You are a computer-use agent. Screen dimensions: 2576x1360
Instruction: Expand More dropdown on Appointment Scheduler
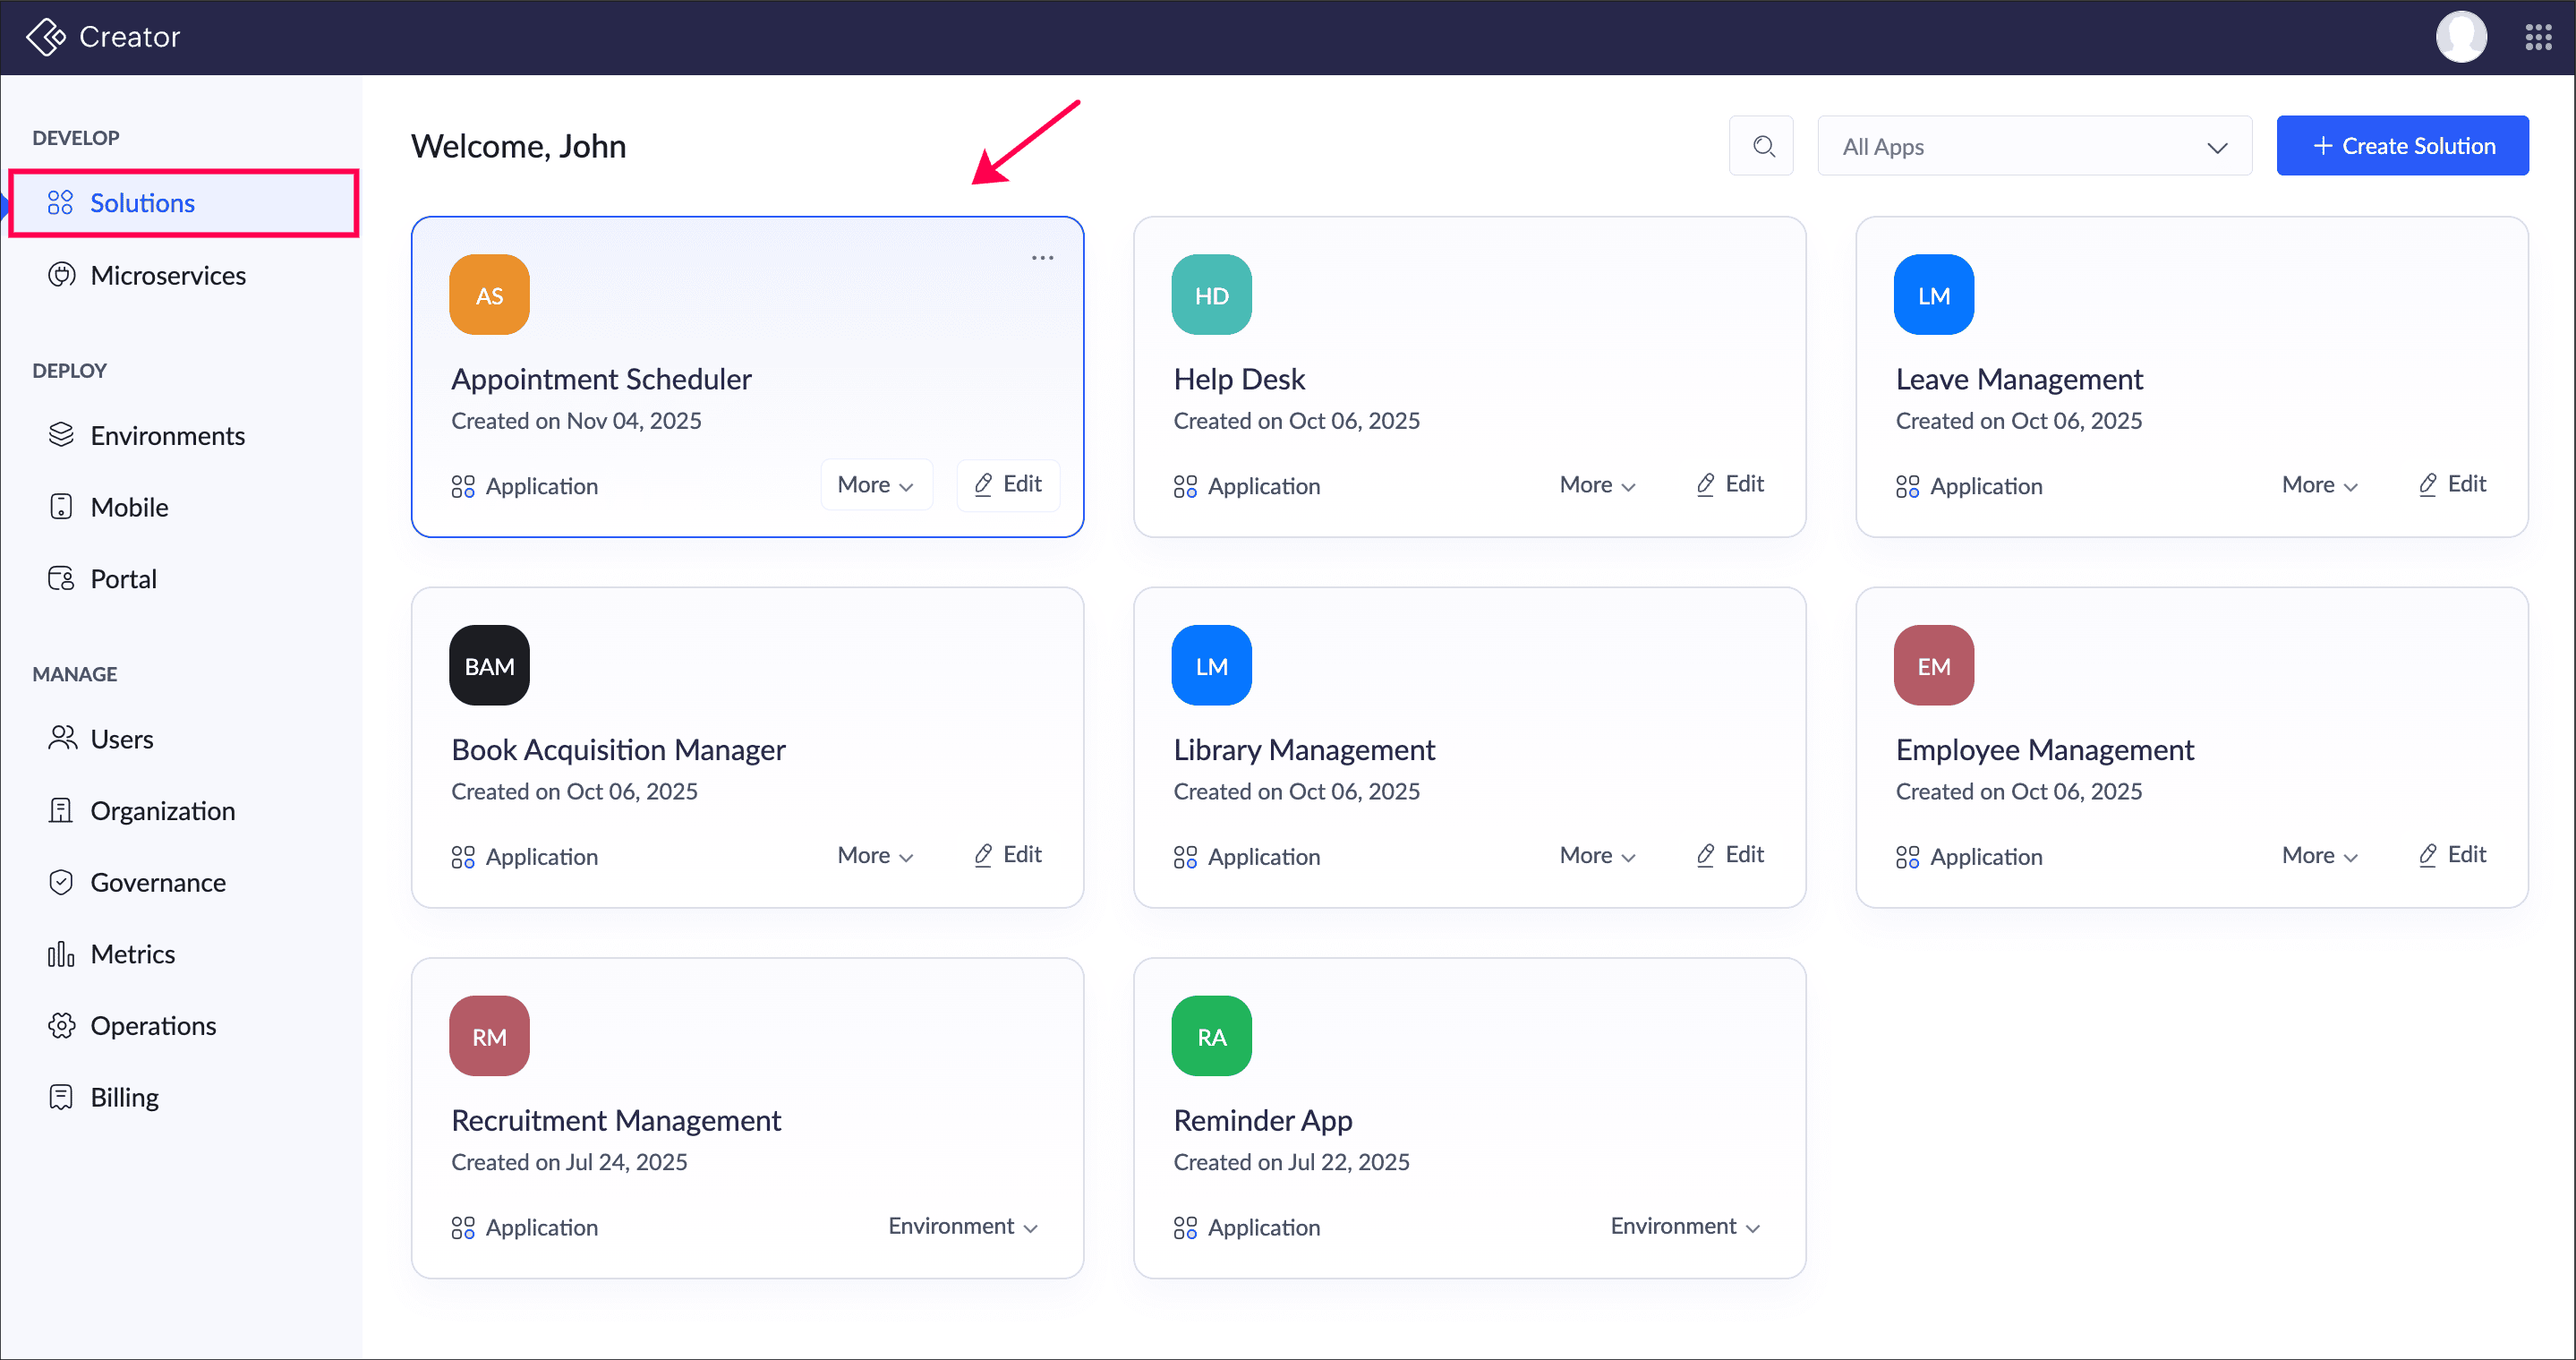pyautogui.click(x=876, y=485)
